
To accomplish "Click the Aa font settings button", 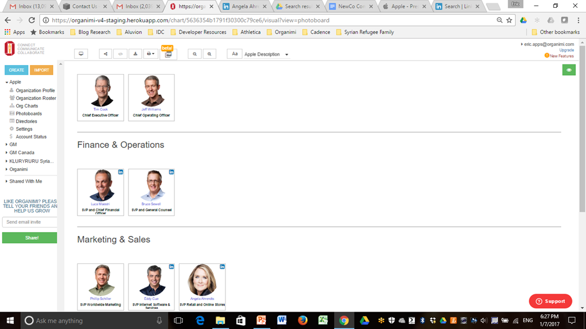I will [x=235, y=54].
